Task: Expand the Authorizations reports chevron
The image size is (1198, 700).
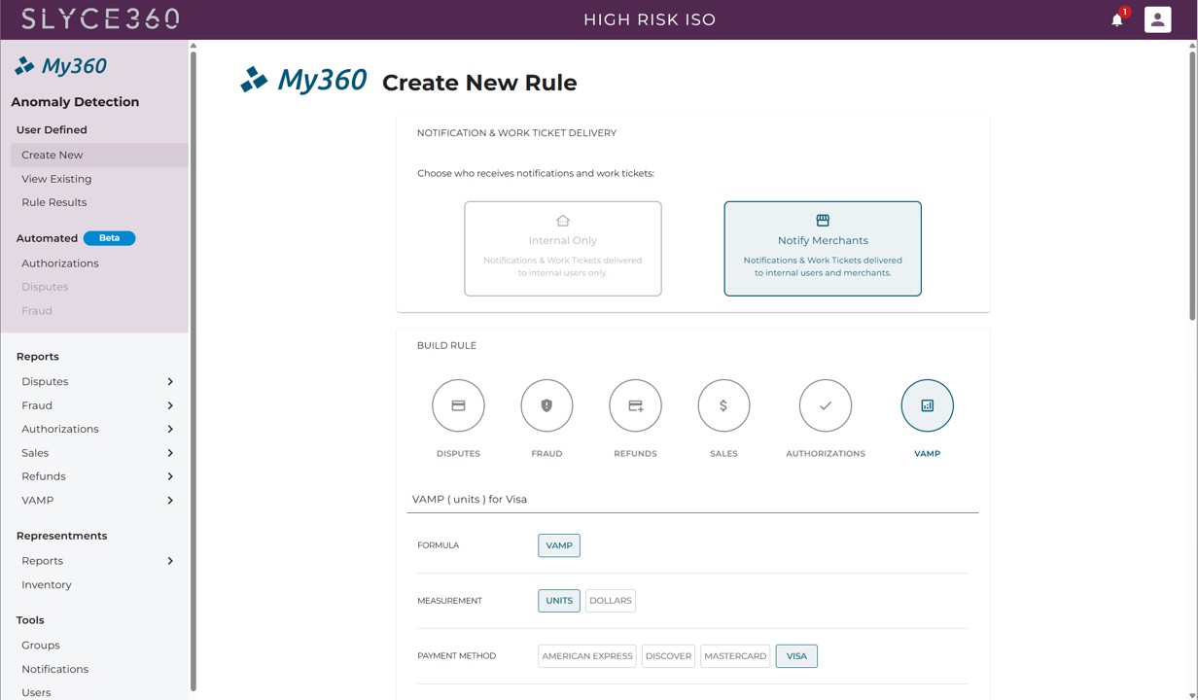Action: [x=170, y=429]
